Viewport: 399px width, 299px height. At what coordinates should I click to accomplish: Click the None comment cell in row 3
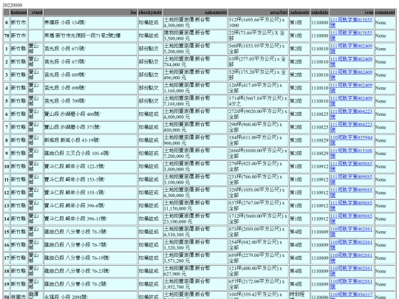point(385,75)
